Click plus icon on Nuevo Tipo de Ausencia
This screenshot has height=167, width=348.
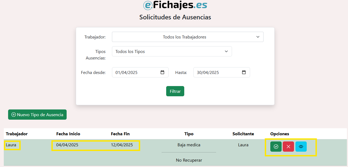(x=13, y=115)
